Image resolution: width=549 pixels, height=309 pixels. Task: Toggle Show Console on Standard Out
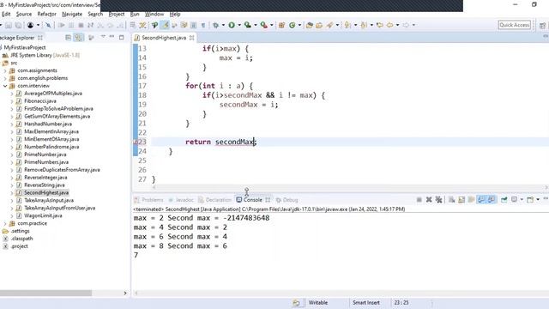point(481,200)
